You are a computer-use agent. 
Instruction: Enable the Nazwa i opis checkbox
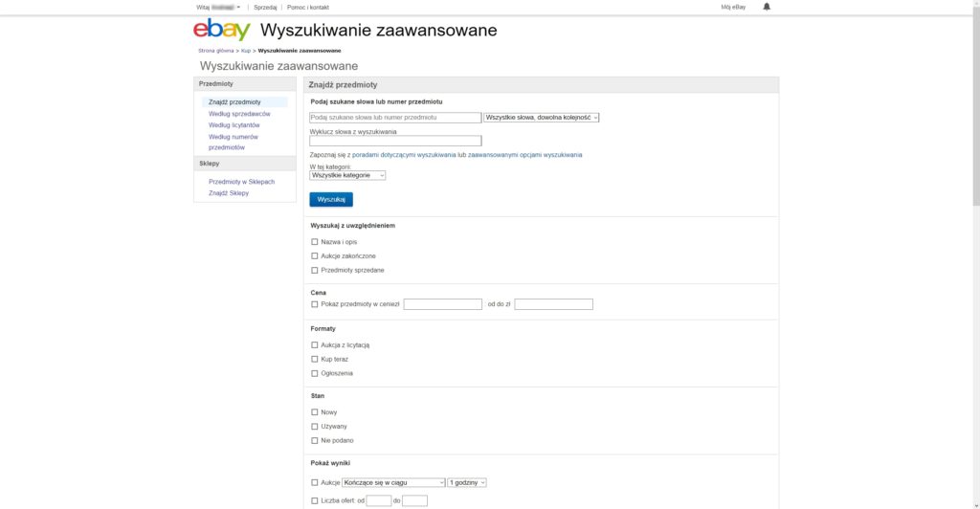pyautogui.click(x=315, y=241)
